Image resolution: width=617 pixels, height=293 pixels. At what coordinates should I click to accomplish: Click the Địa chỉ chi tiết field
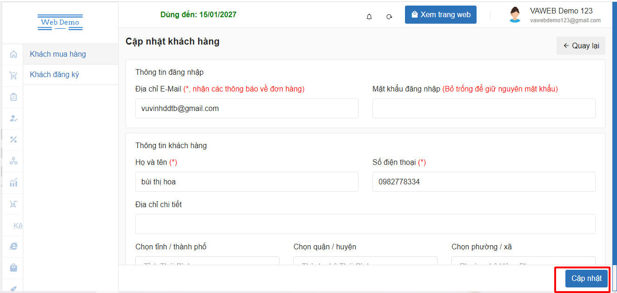tap(365, 224)
